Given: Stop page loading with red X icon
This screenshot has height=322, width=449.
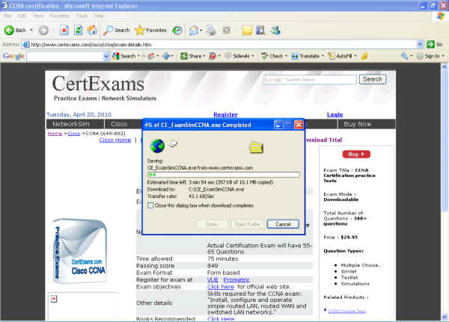Looking at the screenshot, I should (64, 30).
